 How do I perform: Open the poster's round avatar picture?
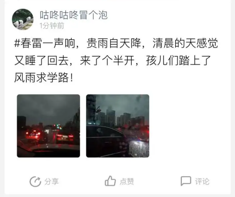coord(23,19)
